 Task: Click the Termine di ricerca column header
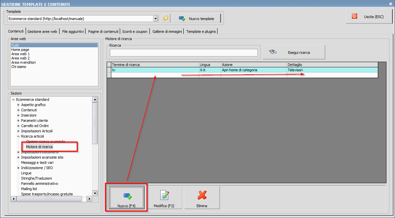click(155, 65)
